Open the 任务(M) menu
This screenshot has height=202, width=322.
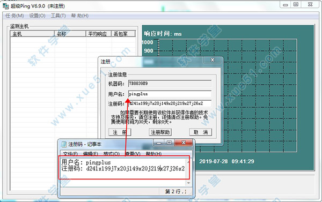pyautogui.click(x=14, y=16)
